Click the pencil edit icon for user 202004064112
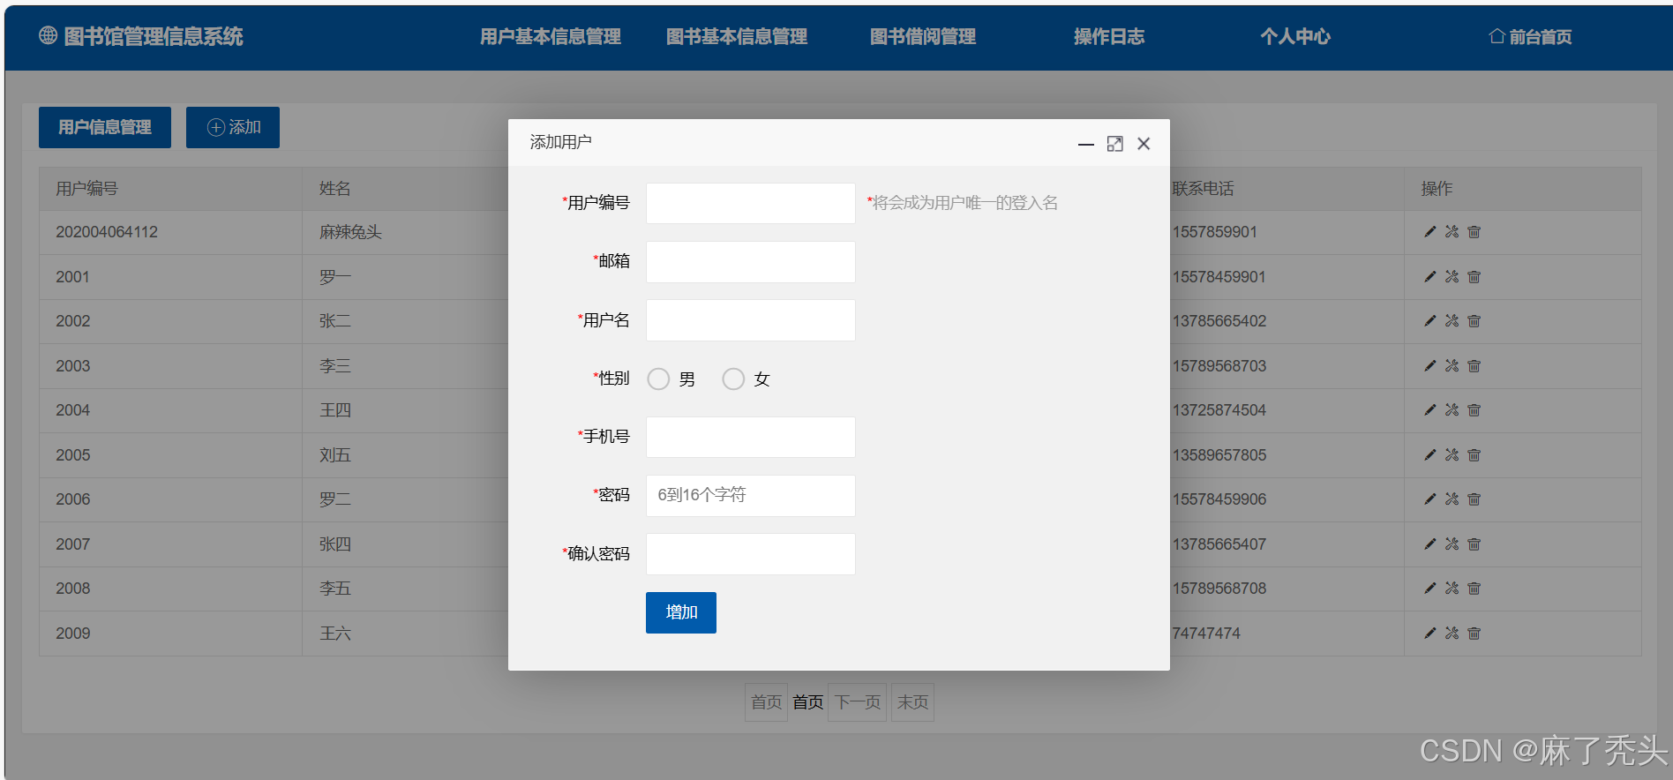This screenshot has width=1673, height=780. tap(1429, 232)
